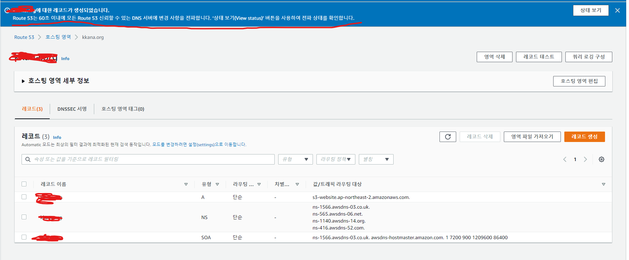Focus the record filter search field
The height and width of the screenshot is (260, 629).
pyautogui.click(x=148, y=159)
